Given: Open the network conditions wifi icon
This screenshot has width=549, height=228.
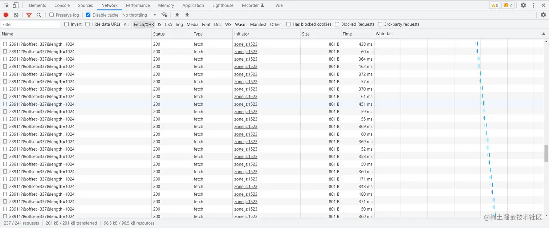Looking at the screenshot, I should click(x=164, y=15).
